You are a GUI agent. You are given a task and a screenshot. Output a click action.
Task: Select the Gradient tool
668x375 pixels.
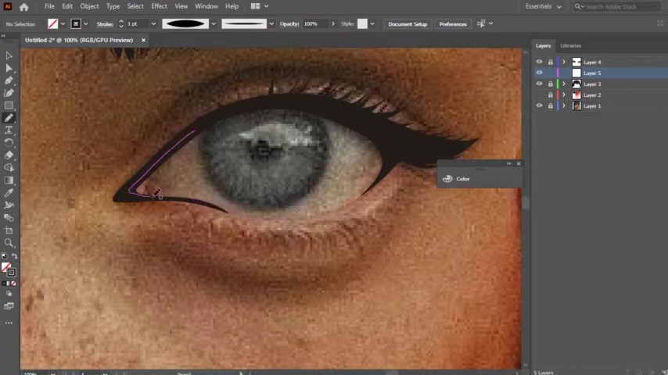click(x=9, y=180)
